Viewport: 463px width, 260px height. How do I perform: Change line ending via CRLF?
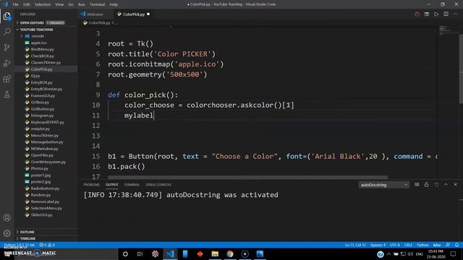coord(408,245)
